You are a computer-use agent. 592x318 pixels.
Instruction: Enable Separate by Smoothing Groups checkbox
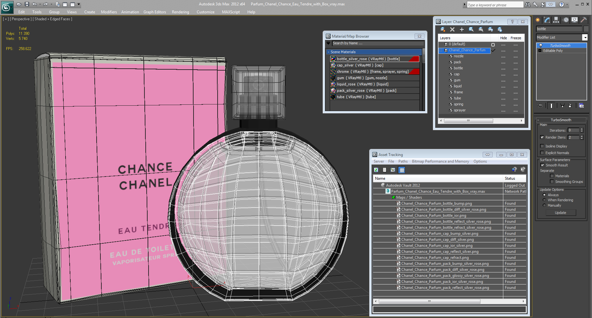[552, 182]
